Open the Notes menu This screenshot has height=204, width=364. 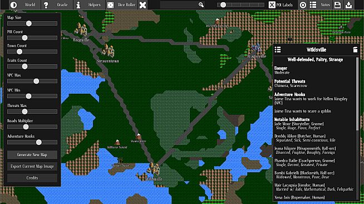click(x=325, y=4)
